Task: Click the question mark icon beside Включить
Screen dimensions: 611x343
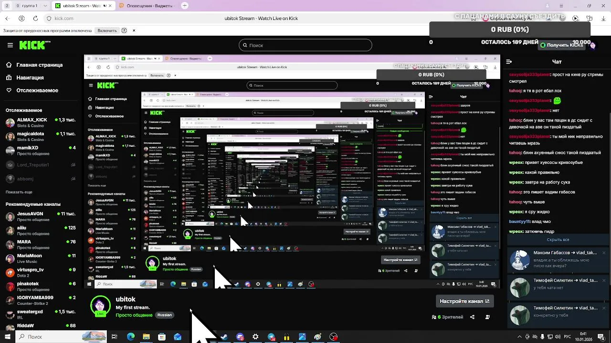Action: [124, 30]
